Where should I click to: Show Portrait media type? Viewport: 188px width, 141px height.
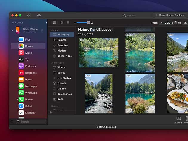tap(62, 83)
